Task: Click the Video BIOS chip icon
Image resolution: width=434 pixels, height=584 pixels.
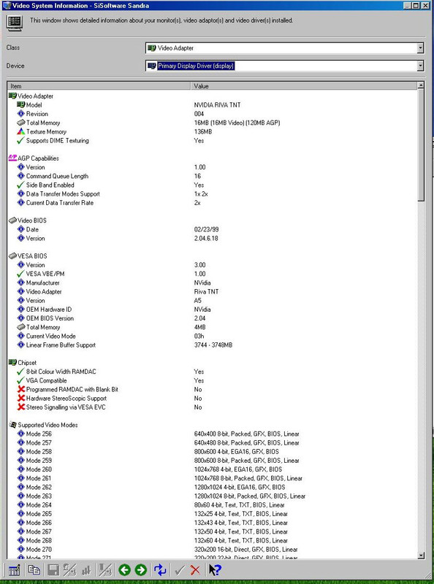Action: click(x=12, y=220)
